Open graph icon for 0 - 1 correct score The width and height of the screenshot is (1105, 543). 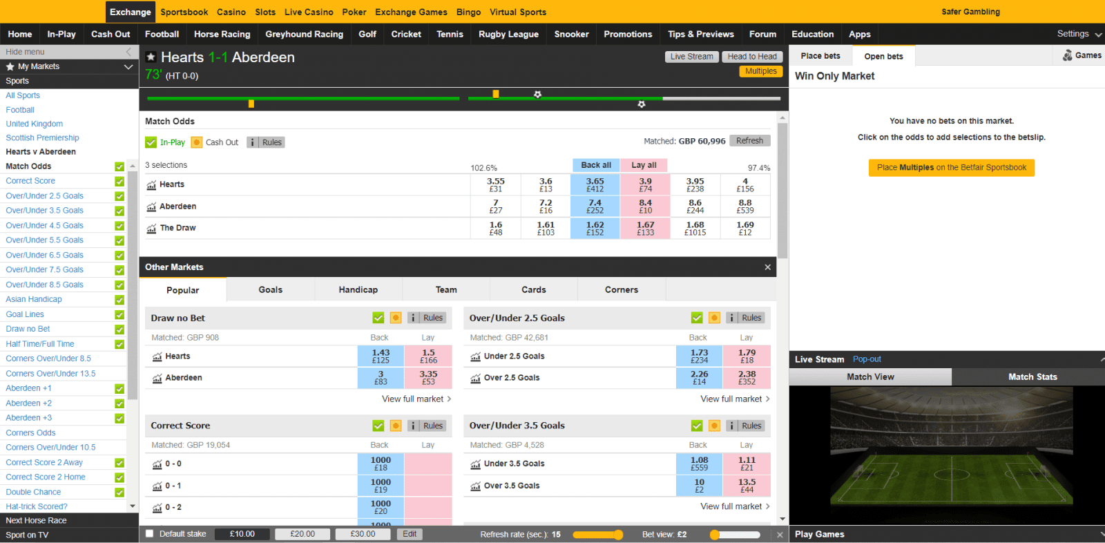[157, 486]
